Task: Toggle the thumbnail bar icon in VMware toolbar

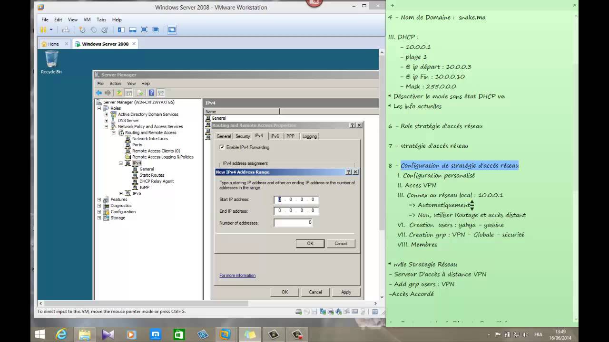Action: [133, 29]
